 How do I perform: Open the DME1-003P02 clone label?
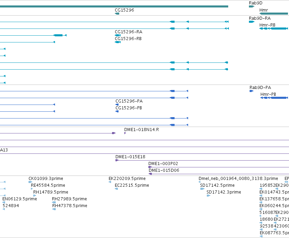[x=163, y=164]
